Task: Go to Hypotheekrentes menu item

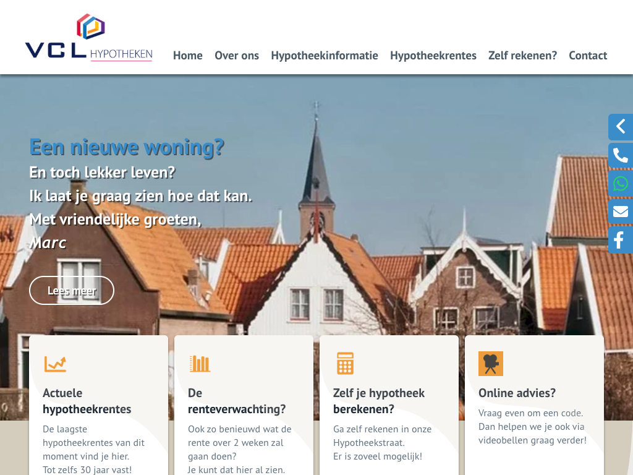Action: (433, 55)
